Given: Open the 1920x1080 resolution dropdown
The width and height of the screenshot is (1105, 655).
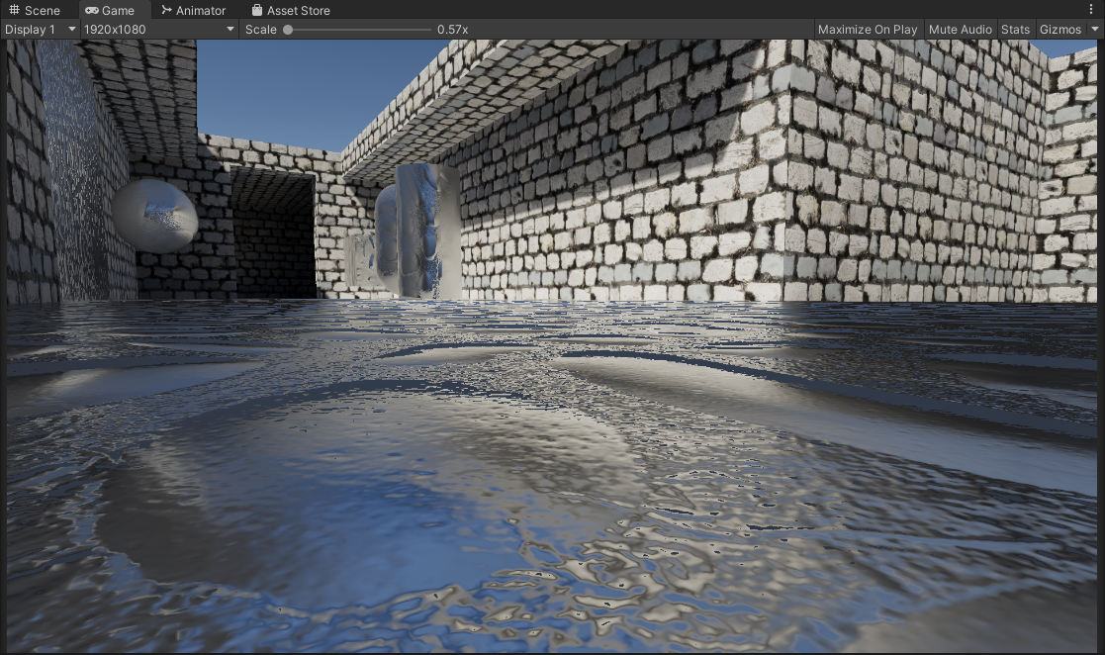Looking at the screenshot, I should tap(160, 30).
